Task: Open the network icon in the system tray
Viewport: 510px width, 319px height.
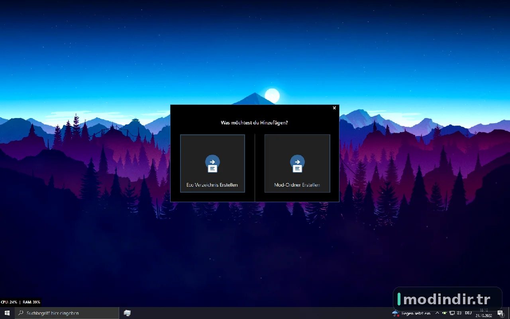Action: click(452, 313)
